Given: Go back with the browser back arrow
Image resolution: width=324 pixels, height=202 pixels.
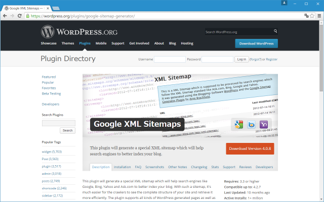Looking at the screenshot, I should [x=5, y=16].
